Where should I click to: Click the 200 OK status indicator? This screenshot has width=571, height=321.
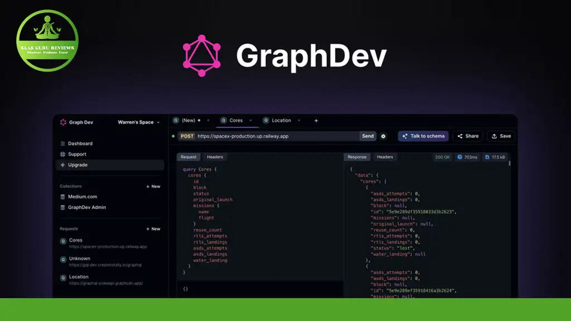pos(442,157)
